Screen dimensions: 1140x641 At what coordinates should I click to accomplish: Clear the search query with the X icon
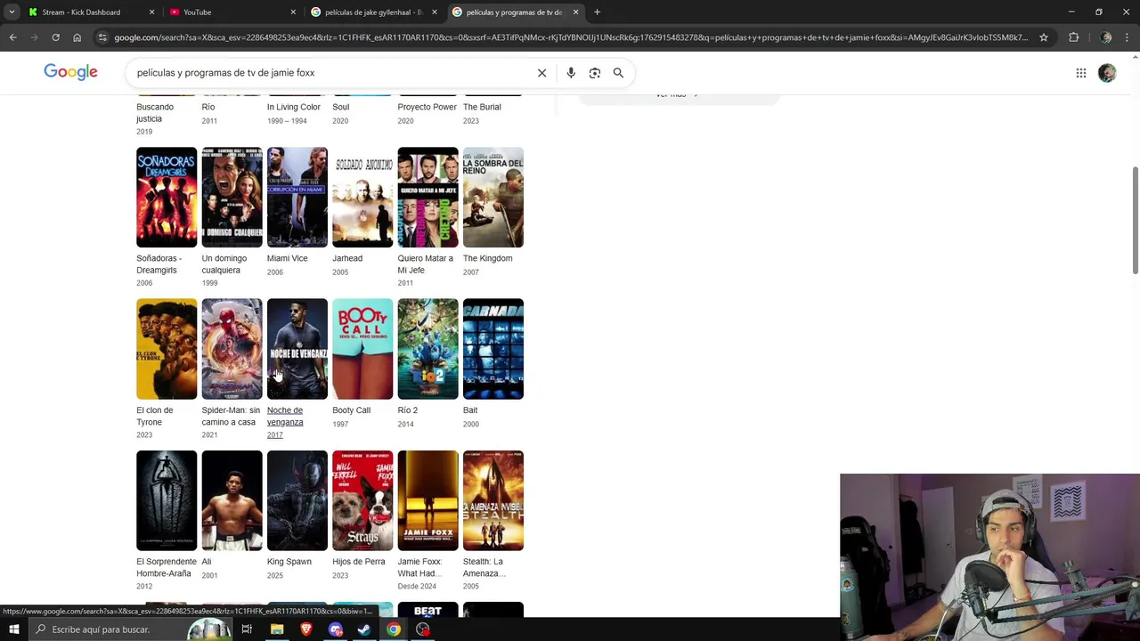[x=541, y=73]
